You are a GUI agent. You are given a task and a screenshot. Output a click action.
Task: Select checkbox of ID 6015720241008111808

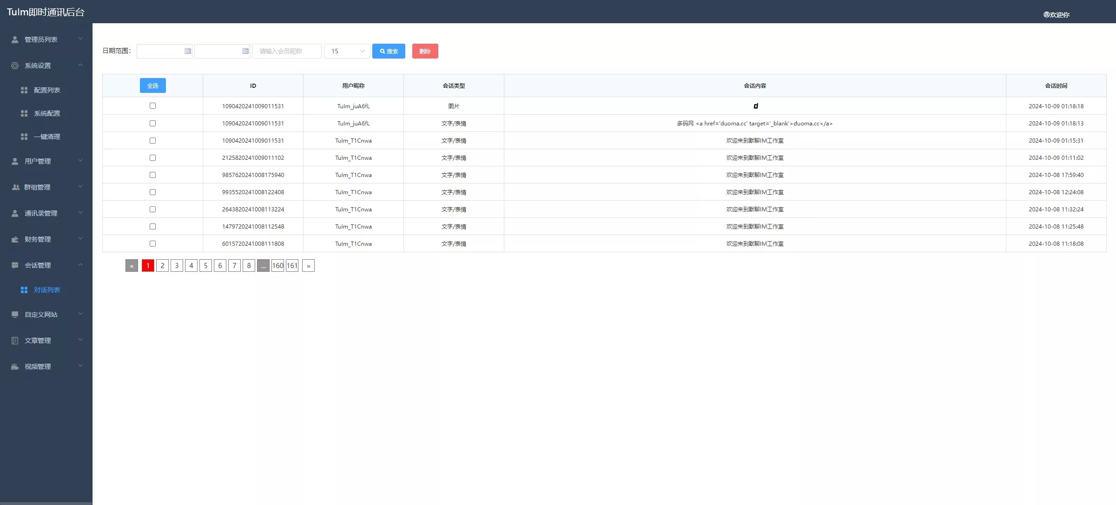pos(152,244)
